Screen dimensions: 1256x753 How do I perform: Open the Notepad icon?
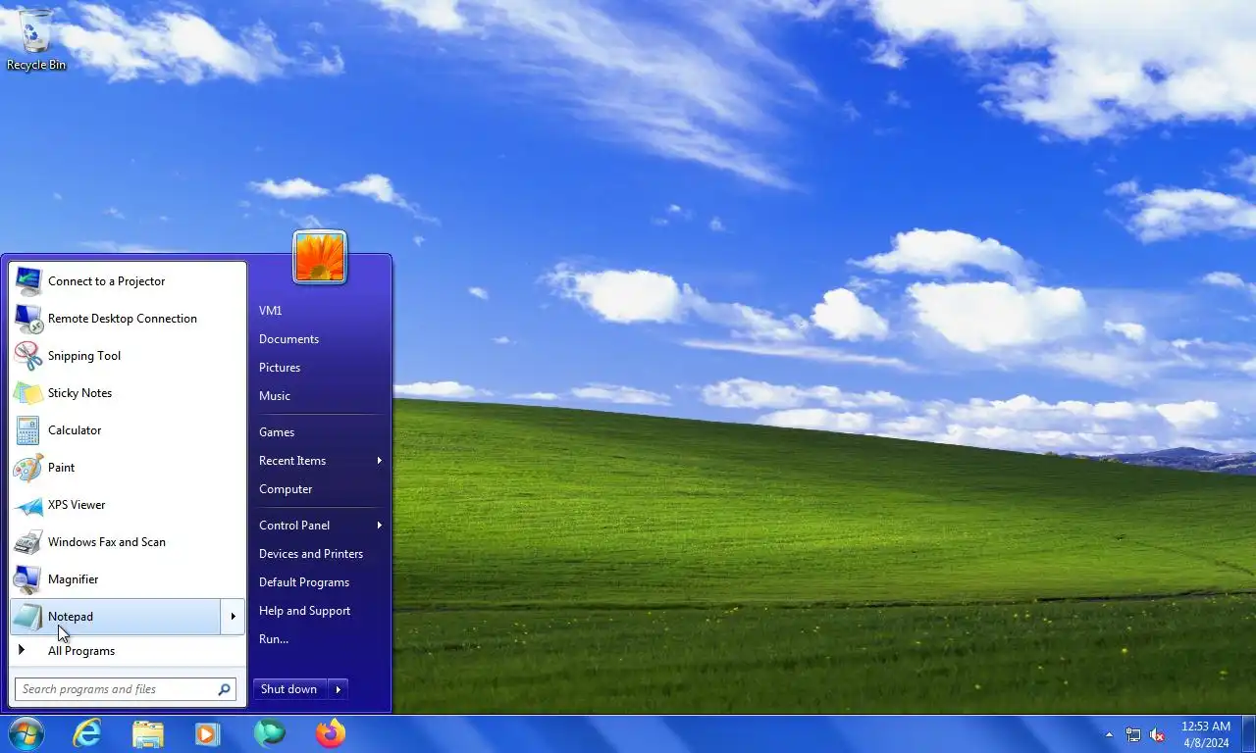pos(27,617)
